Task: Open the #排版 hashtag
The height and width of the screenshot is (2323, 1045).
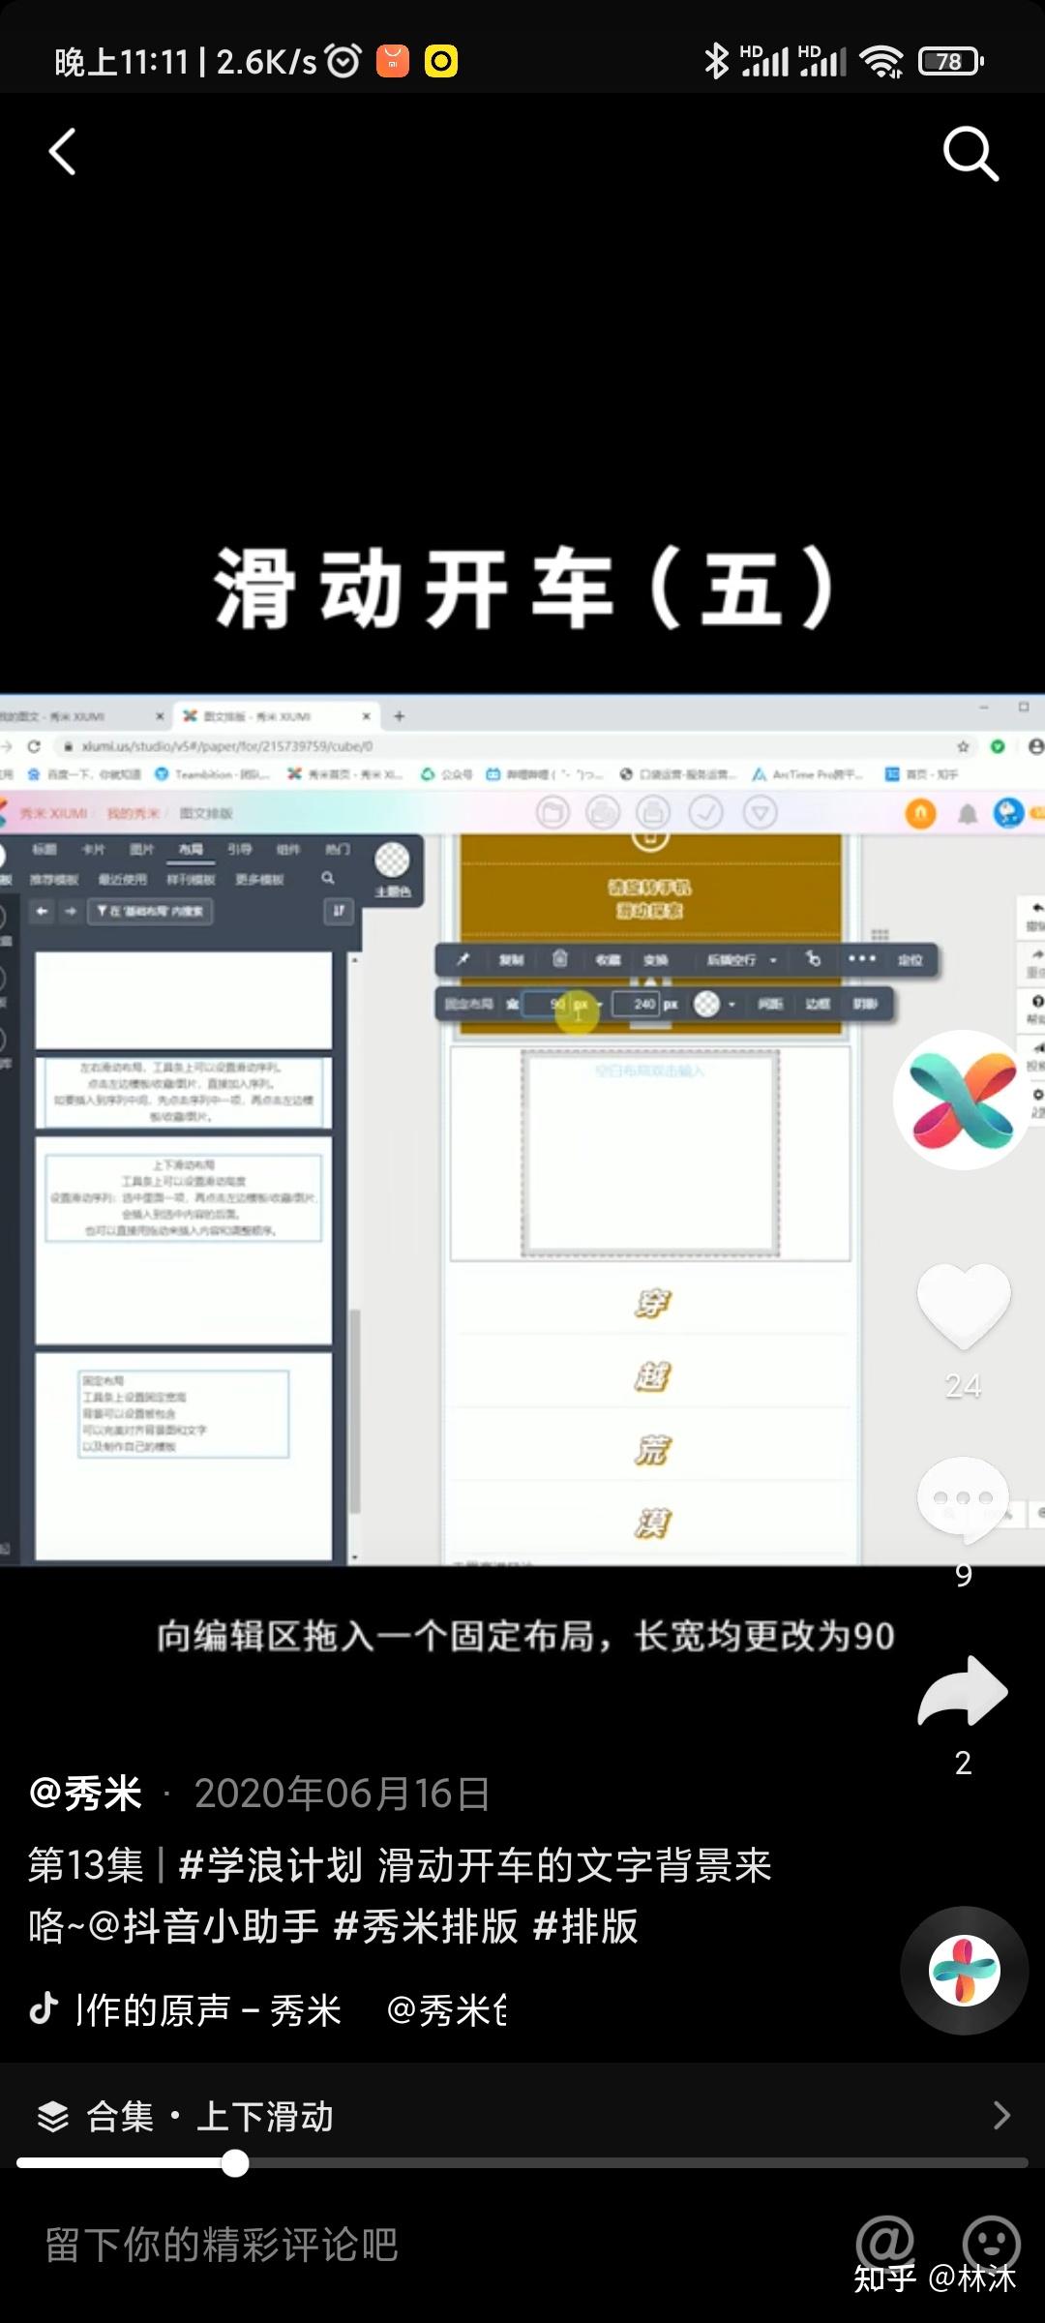Action: coord(585,1926)
